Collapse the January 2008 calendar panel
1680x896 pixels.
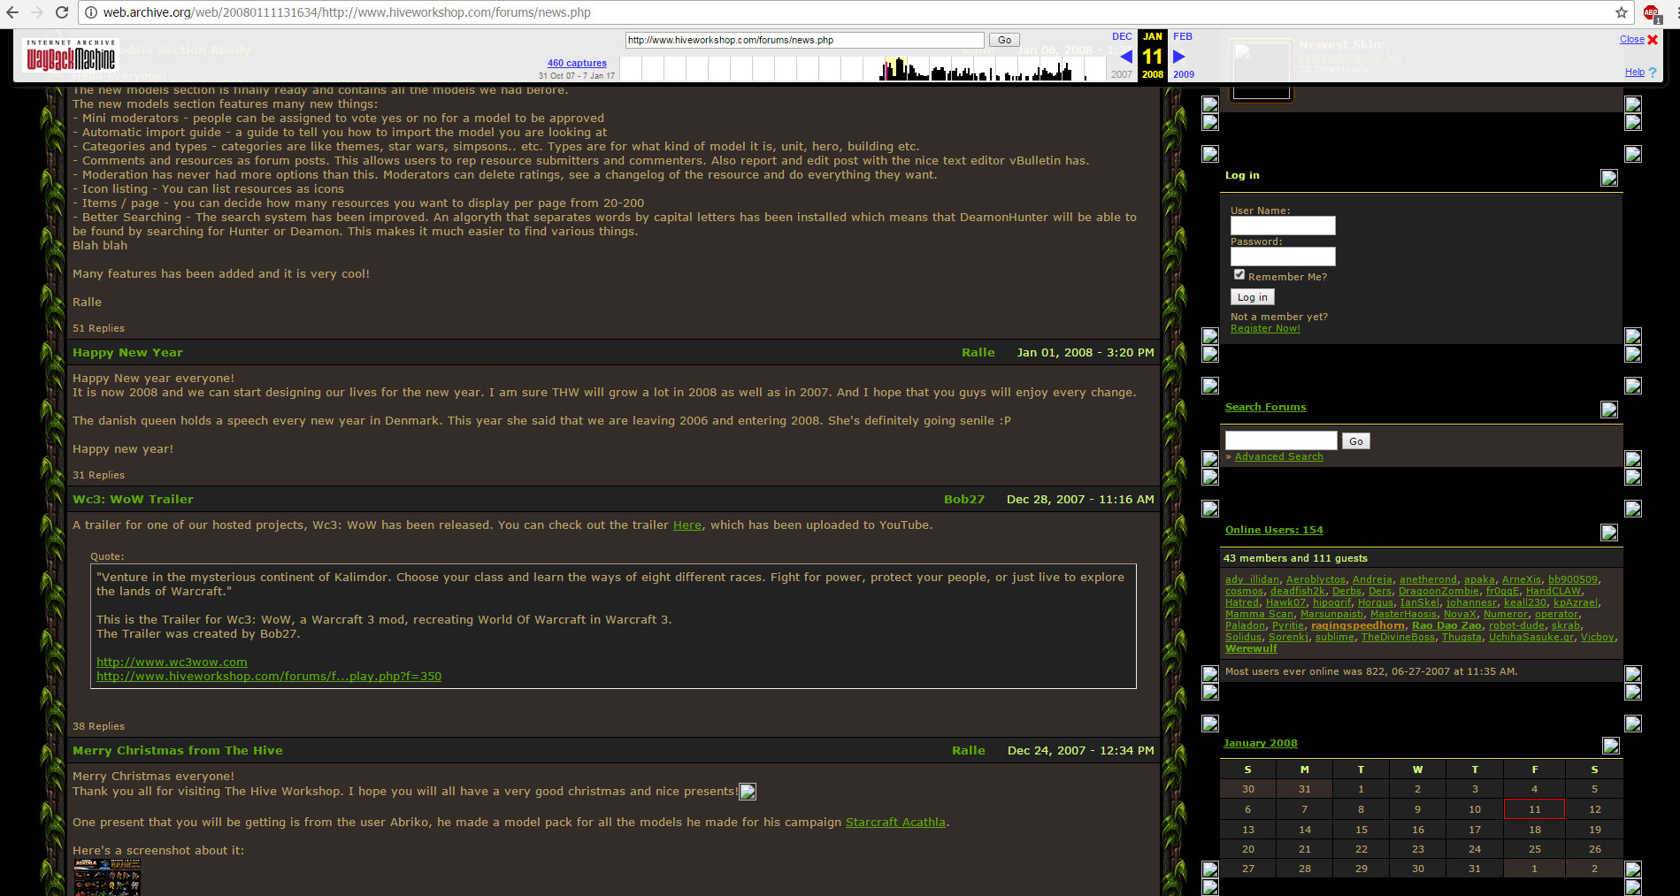[x=1611, y=746]
